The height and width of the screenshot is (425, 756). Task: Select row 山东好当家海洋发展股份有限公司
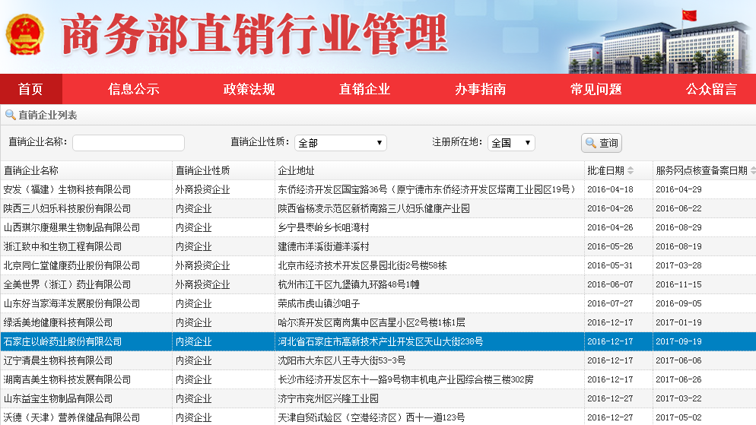(378, 303)
